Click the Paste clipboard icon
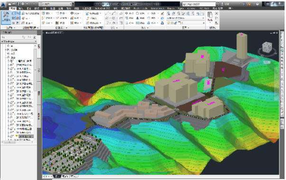 pyautogui.click(x=210, y=16)
